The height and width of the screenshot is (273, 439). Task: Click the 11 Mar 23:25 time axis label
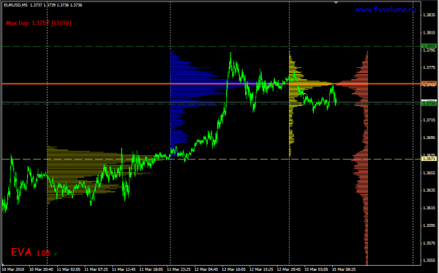[179, 269]
